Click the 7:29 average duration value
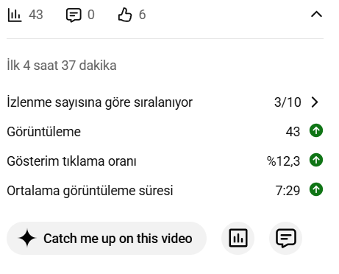Viewport: 339px width, 274px height. click(x=288, y=191)
